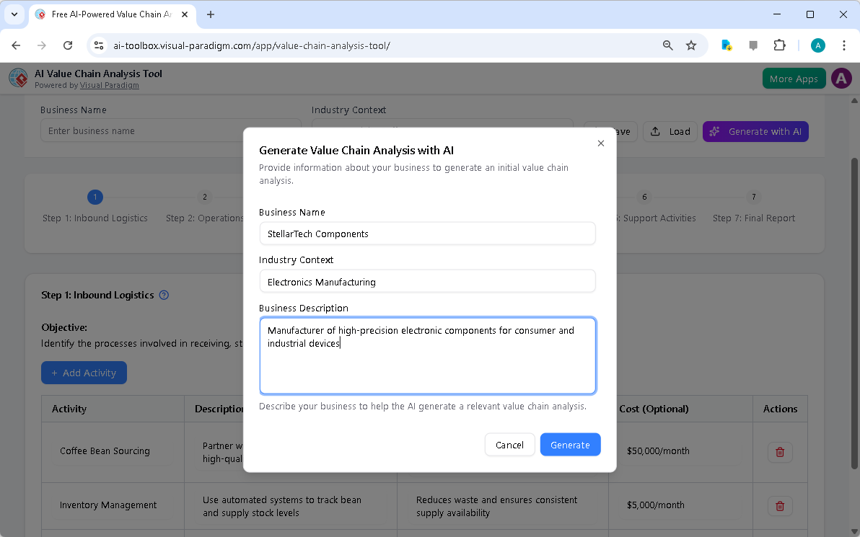Bookmark this page with the star icon
The image size is (860, 537).
(x=691, y=45)
